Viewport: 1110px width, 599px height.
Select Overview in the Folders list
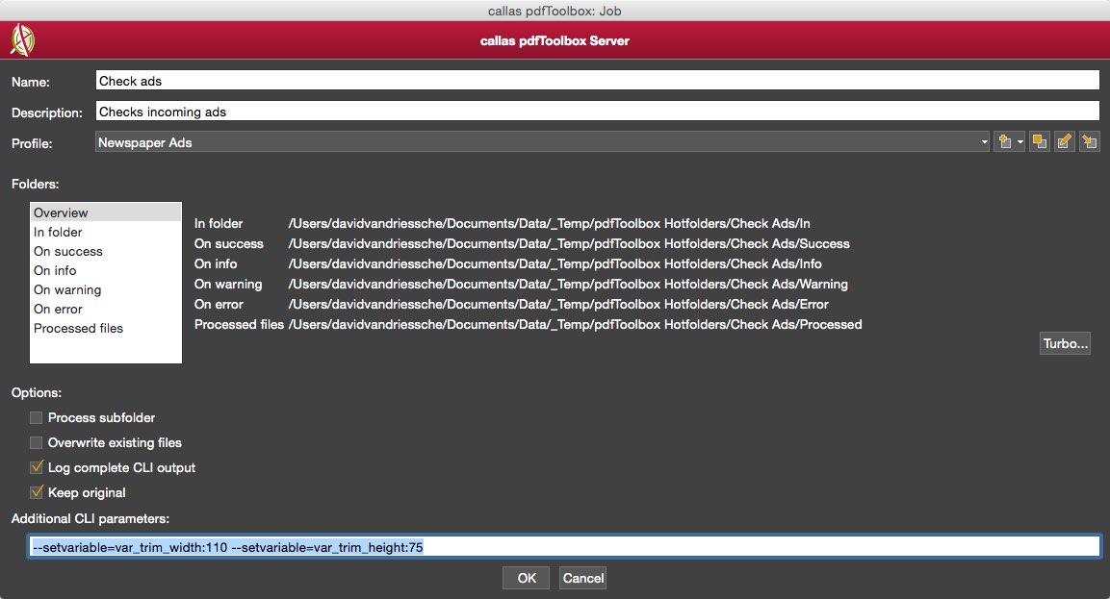coord(106,212)
